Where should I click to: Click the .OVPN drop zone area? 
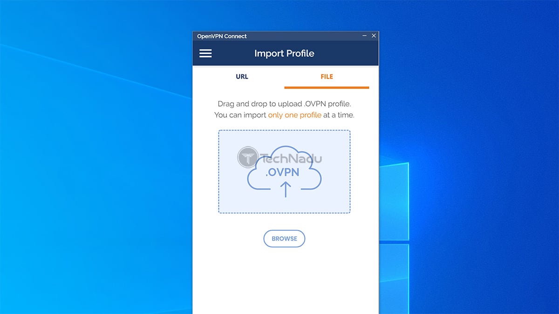[284, 172]
